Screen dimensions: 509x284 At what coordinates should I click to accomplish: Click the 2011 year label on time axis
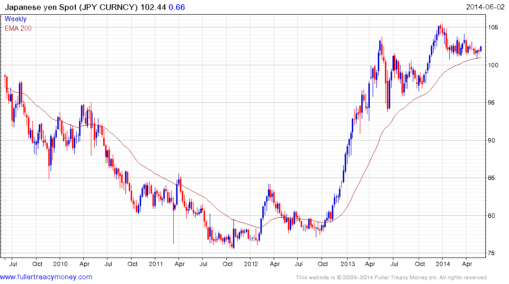156,264
